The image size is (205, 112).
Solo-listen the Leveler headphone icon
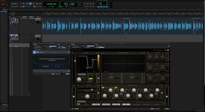click(x=78, y=85)
